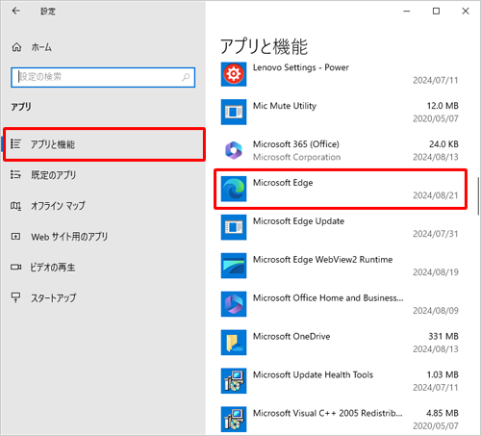Click the Microsoft OneDrive folder icon
Image resolution: width=481 pixels, height=436 pixels.
tap(234, 343)
